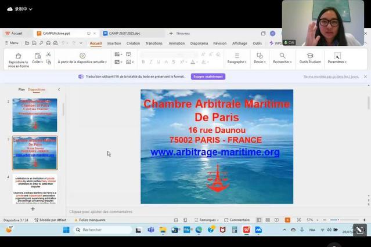Screen dimensions: 371x247
Task: Show hidden tray icons chevron
Action: 284,230
